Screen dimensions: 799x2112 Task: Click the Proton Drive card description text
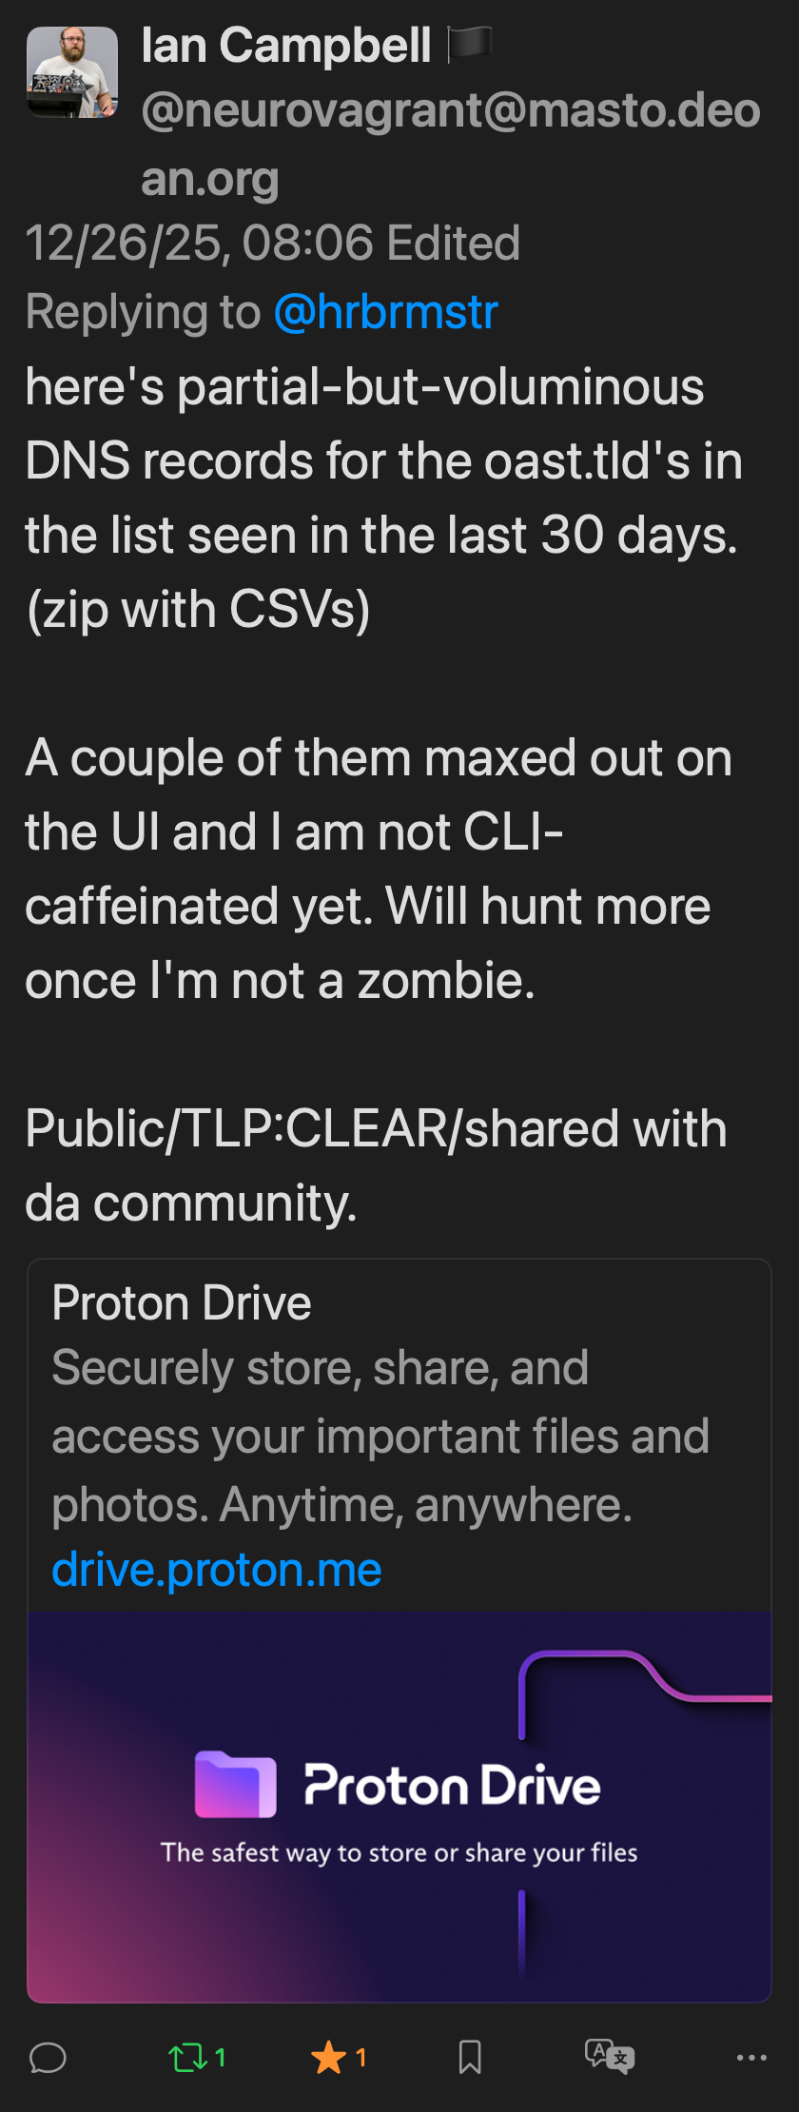click(x=380, y=1436)
